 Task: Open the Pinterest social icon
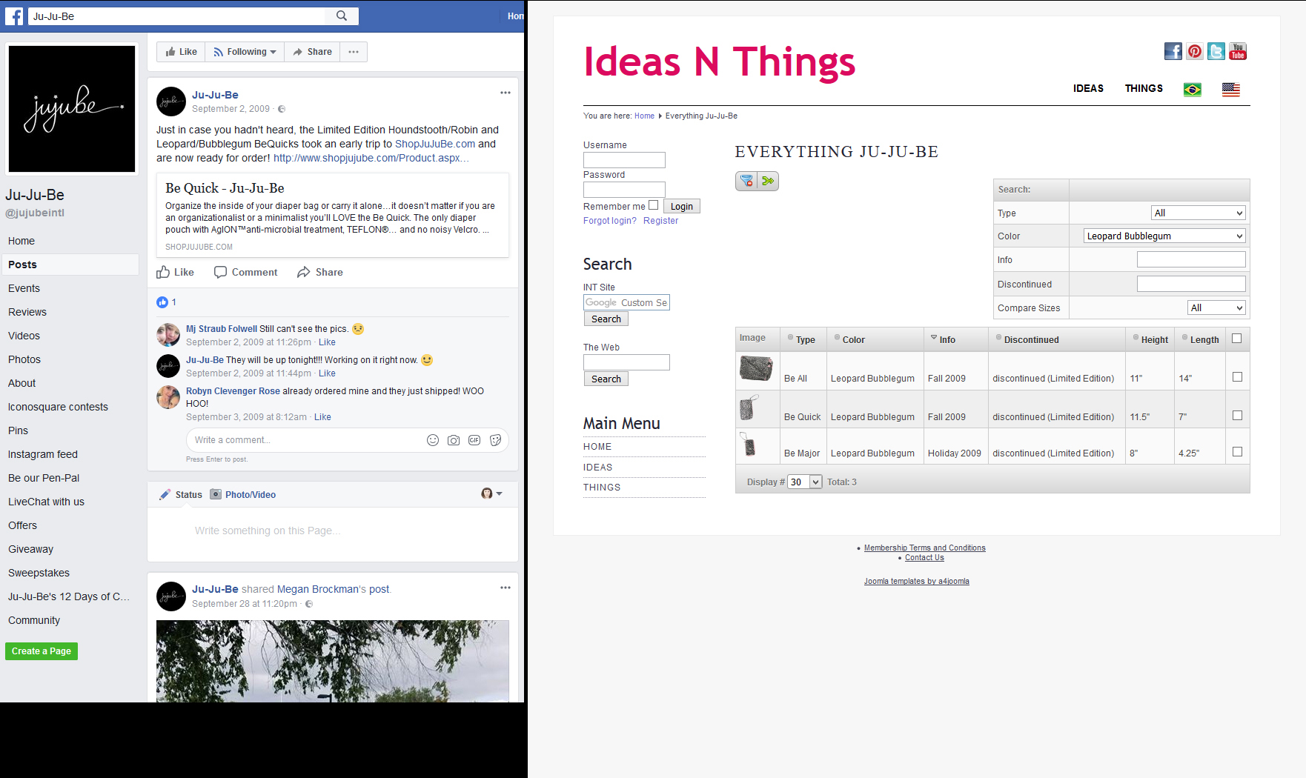1195,51
